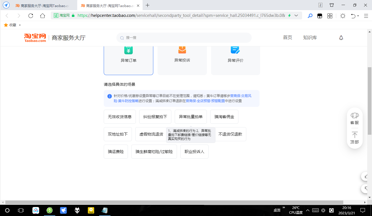Expand the undo history dropdown arrow
This screenshot has width=372, height=216.
pos(358,16)
